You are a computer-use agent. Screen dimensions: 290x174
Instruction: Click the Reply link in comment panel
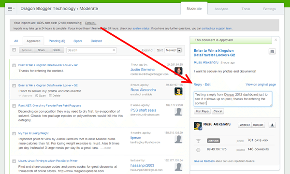click(x=198, y=85)
